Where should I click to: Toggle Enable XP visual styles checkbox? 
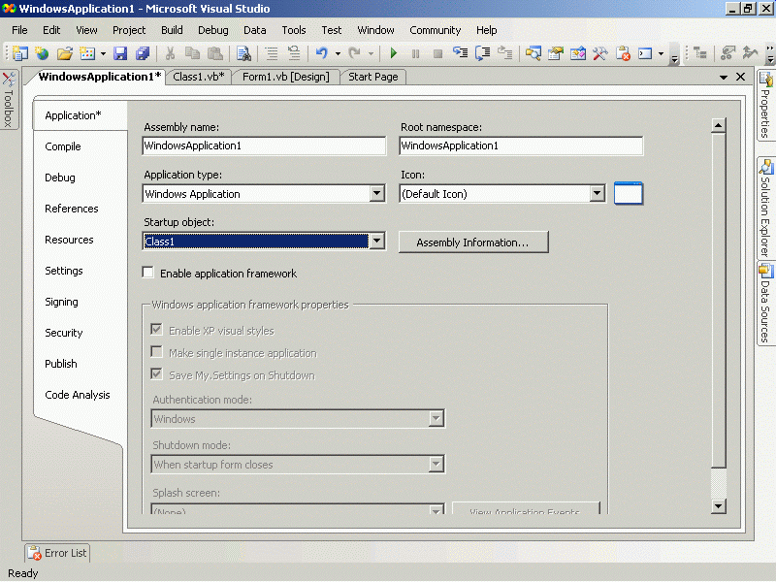(156, 331)
